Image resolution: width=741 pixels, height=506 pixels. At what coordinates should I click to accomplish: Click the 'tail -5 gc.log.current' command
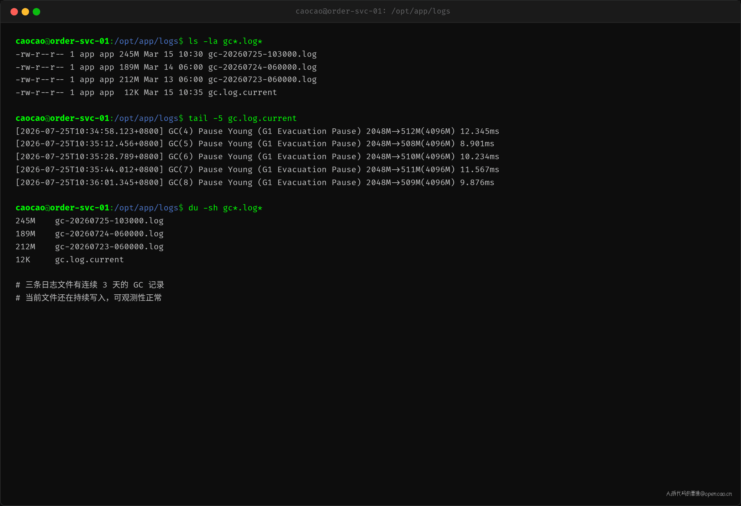coord(242,118)
